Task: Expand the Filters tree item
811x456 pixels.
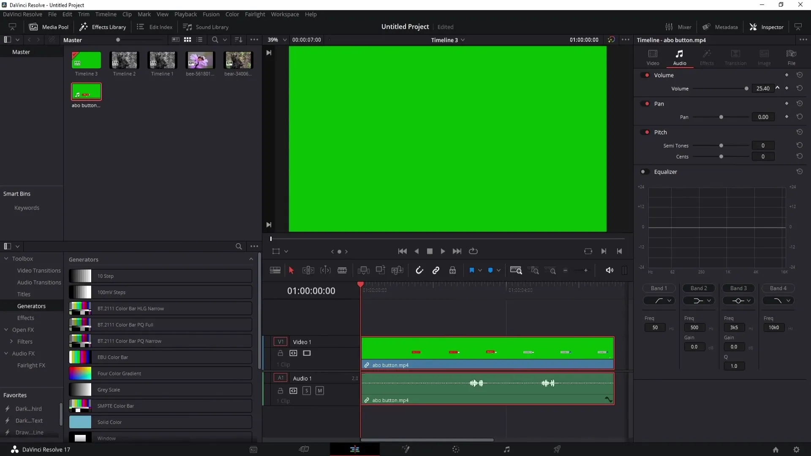Action: coord(11,342)
